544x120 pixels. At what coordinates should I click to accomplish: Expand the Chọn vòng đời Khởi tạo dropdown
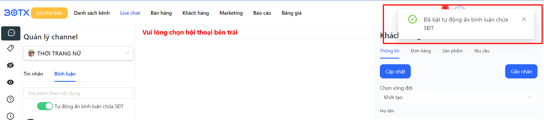(x=458, y=97)
